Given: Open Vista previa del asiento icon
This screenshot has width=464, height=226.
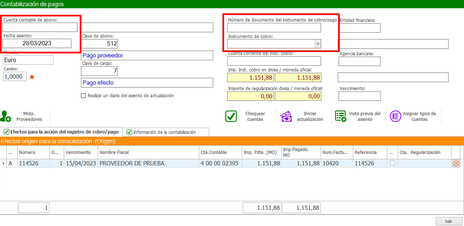Looking at the screenshot, I should pyautogui.click(x=340, y=116).
